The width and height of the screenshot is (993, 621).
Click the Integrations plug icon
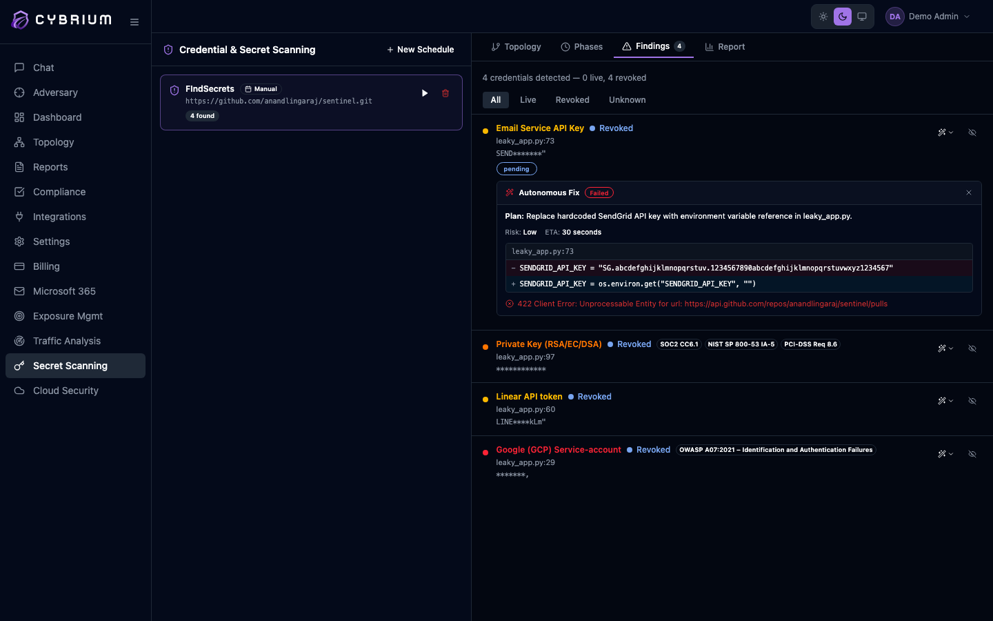(x=19, y=217)
